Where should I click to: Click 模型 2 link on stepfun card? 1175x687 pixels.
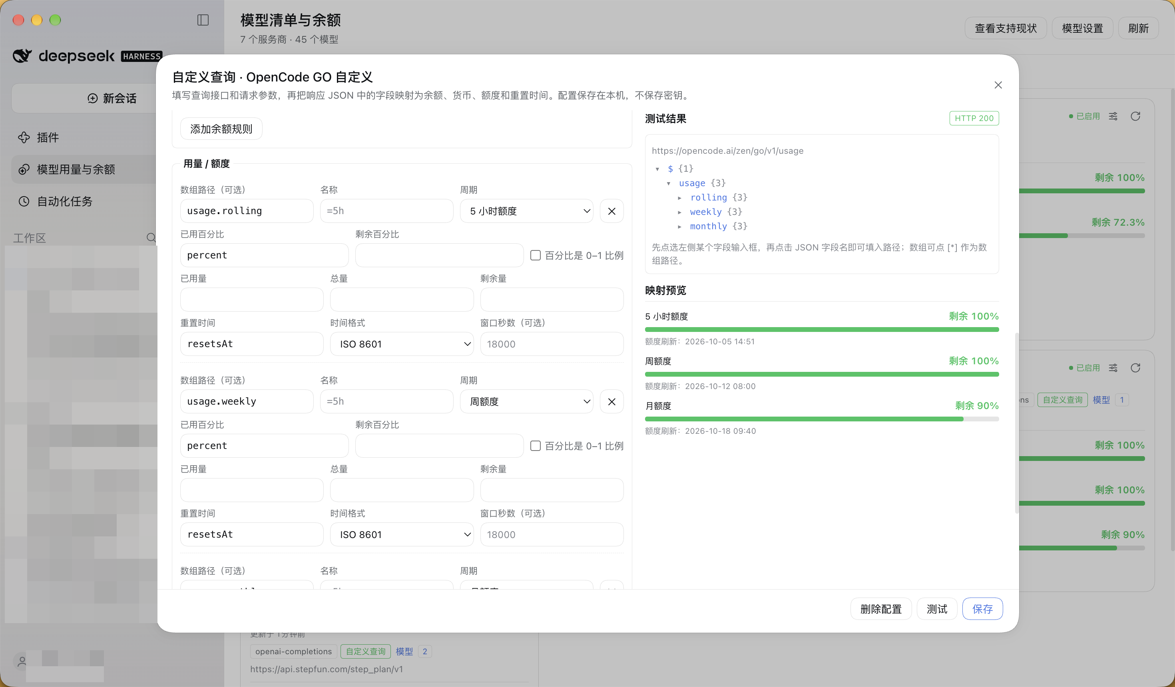413,651
